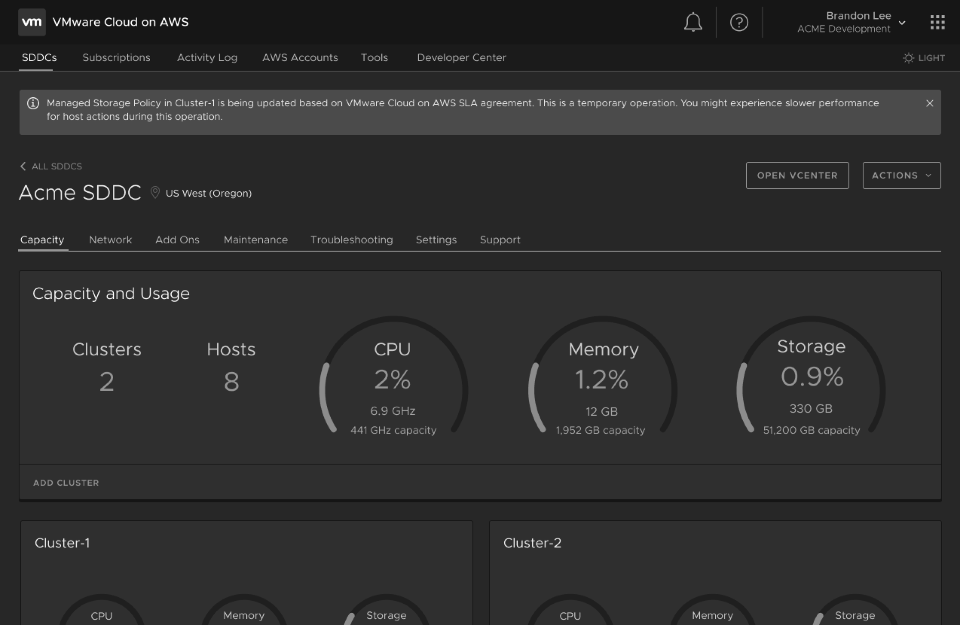Click the Capacity and Usage heading
The width and height of the screenshot is (960, 625).
click(111, 294)
